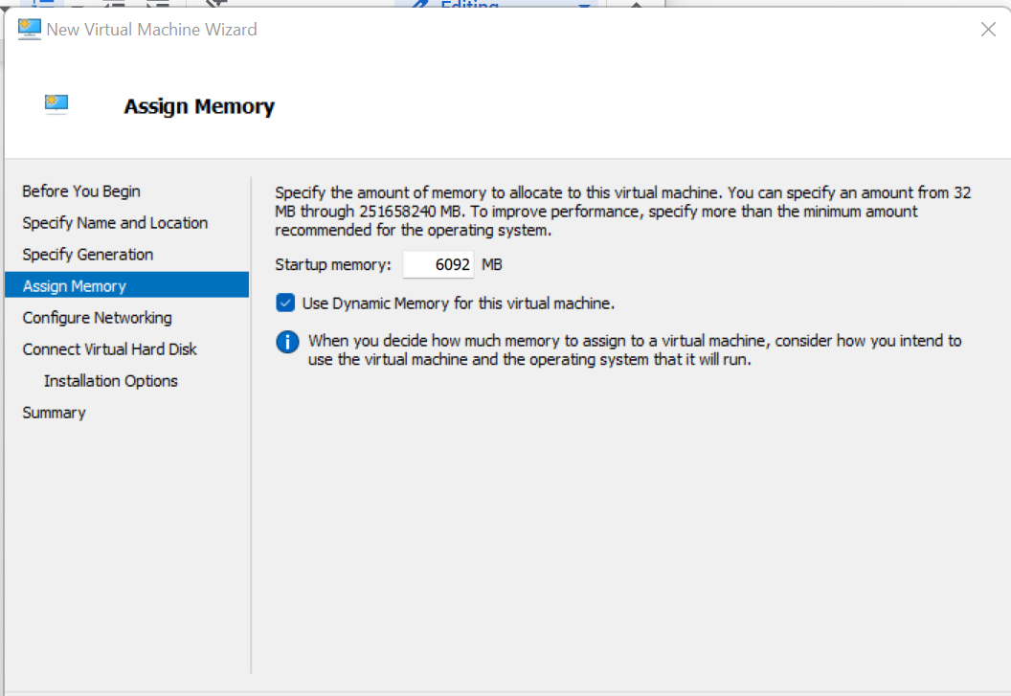1011x696 pixels.
Task: Click the Startup memory value field
Action: (438, 264)
